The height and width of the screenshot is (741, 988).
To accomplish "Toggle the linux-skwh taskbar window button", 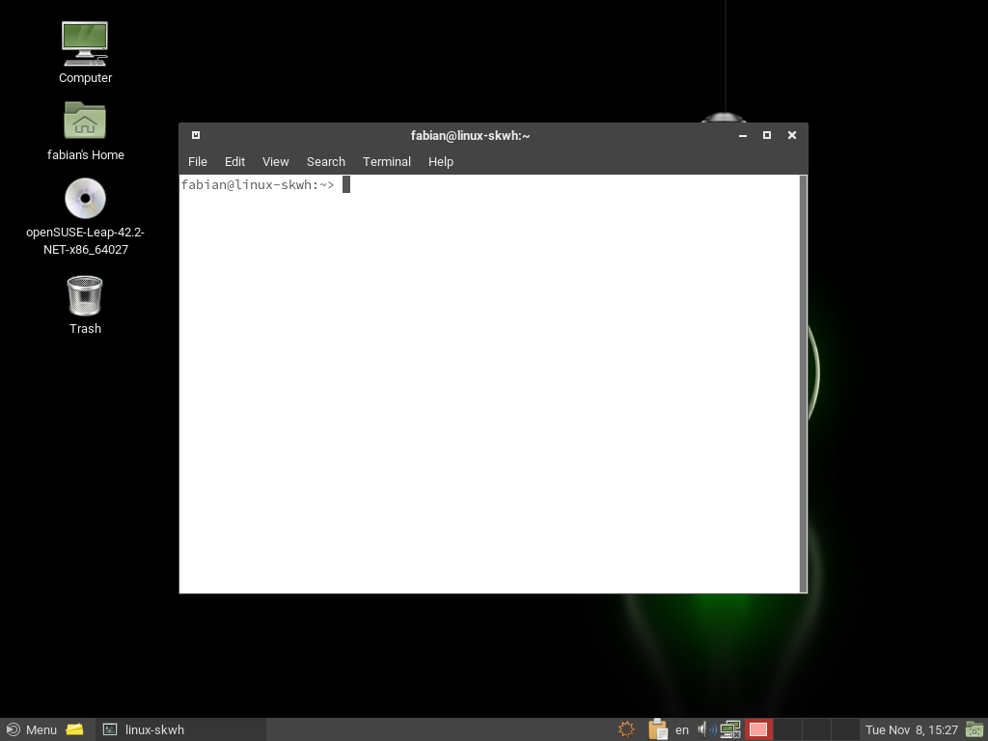I will click(x=145, y=729).
